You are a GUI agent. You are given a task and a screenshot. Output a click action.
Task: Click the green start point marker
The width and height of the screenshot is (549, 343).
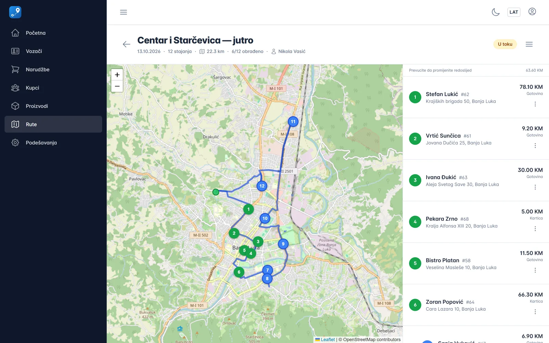[215, 192]
